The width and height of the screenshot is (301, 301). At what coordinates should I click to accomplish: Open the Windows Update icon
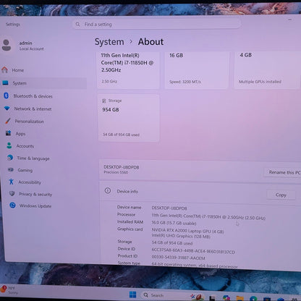[x=12, y=205]
